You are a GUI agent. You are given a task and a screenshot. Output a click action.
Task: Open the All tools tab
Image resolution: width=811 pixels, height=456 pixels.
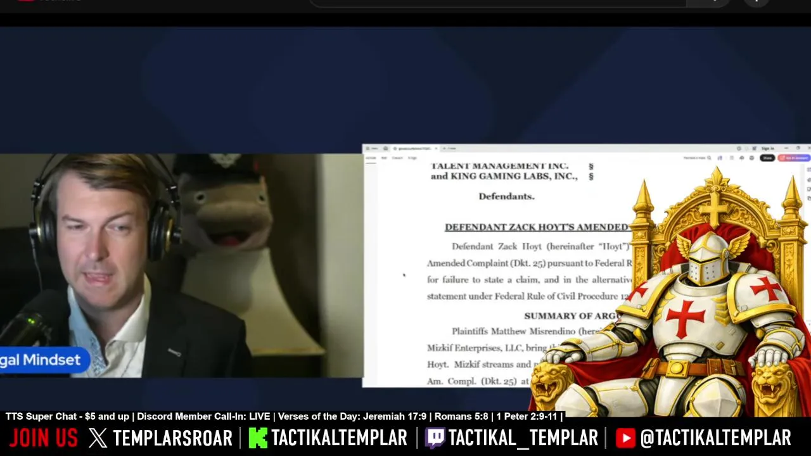(x=371, y=158)
